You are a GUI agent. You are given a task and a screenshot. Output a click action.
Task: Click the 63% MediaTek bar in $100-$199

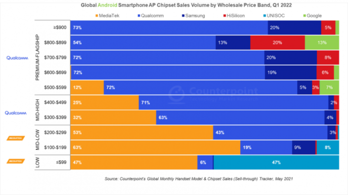[x=155, y=147]
